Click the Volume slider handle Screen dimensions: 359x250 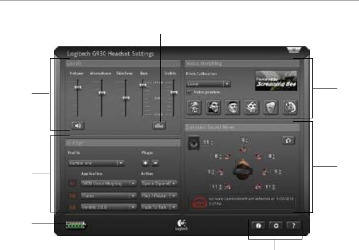[x=78, y=87]
